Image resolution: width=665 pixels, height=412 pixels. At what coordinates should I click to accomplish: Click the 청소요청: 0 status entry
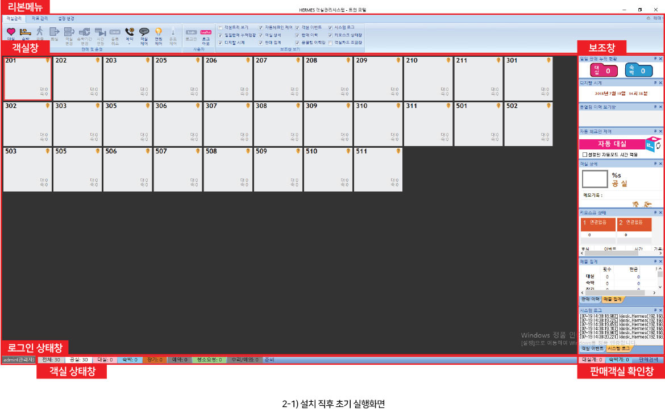(x=209, y=360)
